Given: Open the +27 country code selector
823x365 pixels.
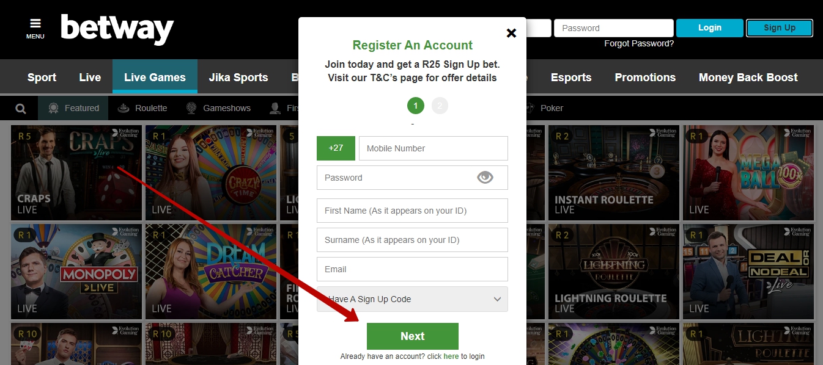Looking at the screenshot, I should click(x=336, y=148).
